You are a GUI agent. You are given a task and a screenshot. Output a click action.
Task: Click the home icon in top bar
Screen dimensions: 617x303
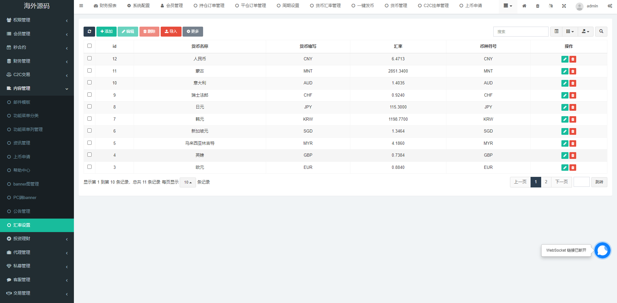(524, 6)
